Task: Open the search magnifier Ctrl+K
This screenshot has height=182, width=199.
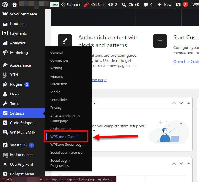Action: pos(124,5)
